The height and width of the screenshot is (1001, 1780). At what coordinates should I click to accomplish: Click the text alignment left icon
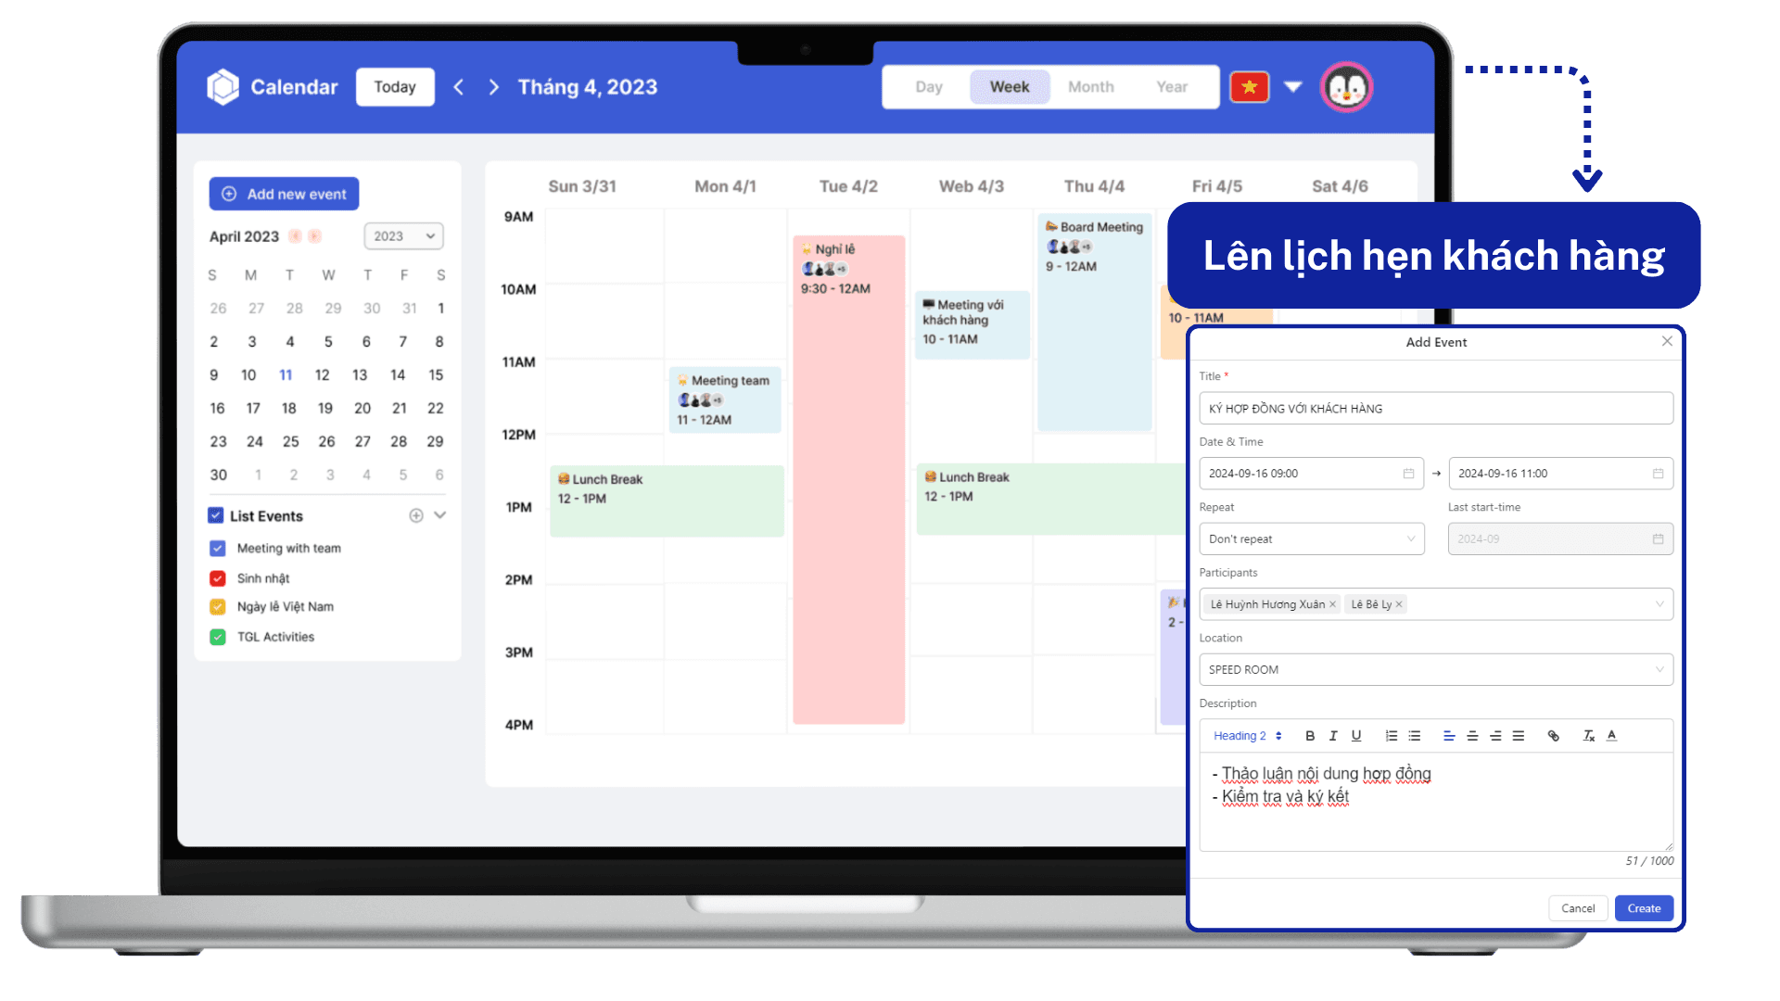(1449, 736)
